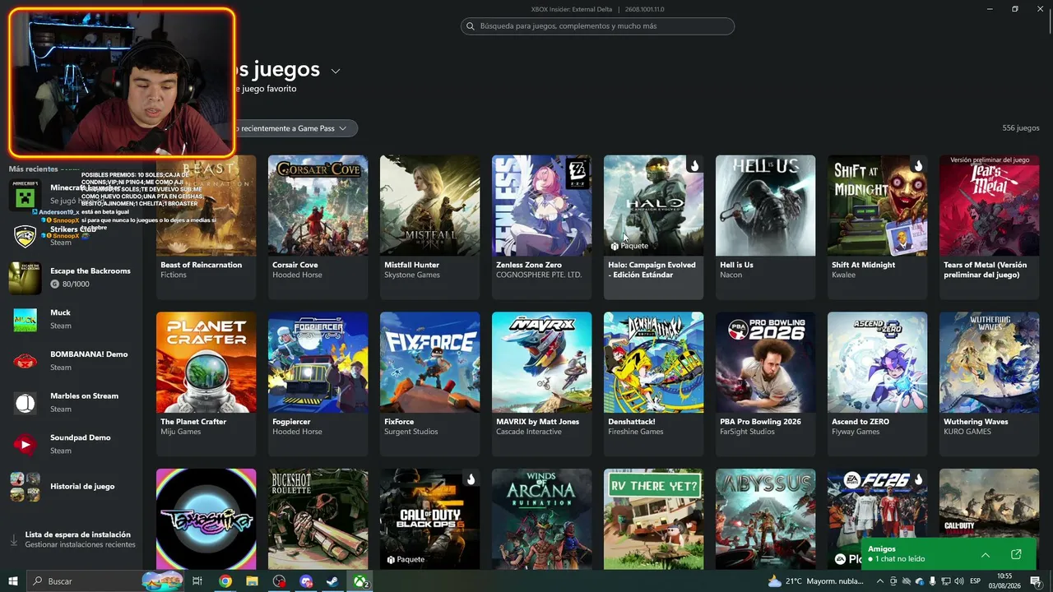The width and height of the screenshot is (1053, 592).
Task: Open the weather widget showing 21°C
Action: click(816, 581)
